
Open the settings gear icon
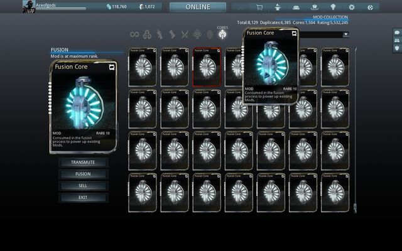352,7
